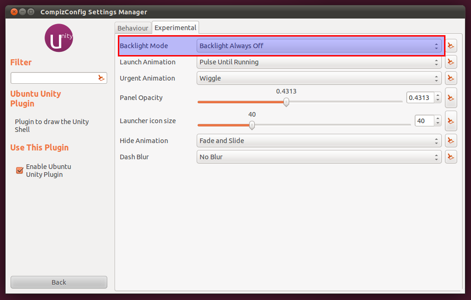Reset Backlight Mode to default with broom icon
This screenshot has height=300, width=471.
point(451,46)
